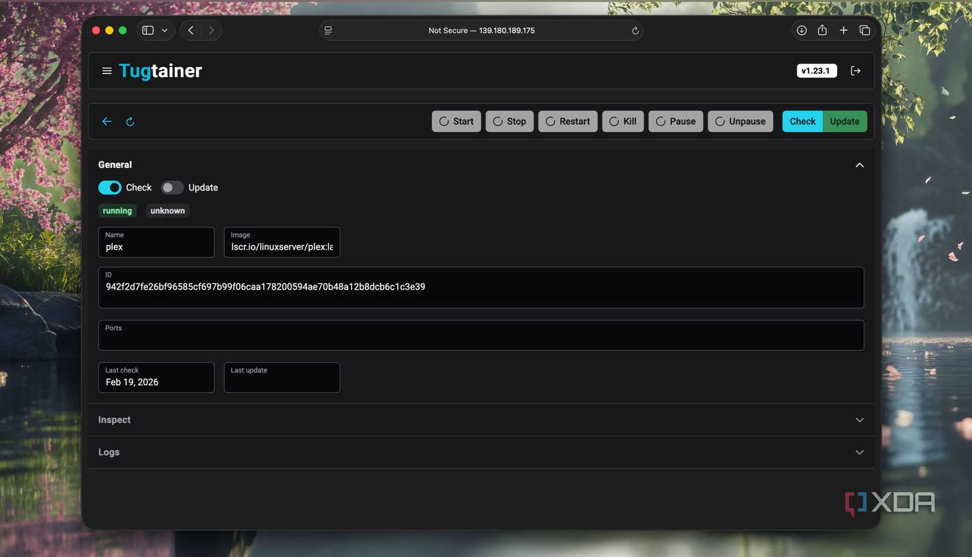Image resolution: width=972 pixels, height=557 pixels.
Task: Open Safari sidebar toggle icon
Action: point(148,30)
